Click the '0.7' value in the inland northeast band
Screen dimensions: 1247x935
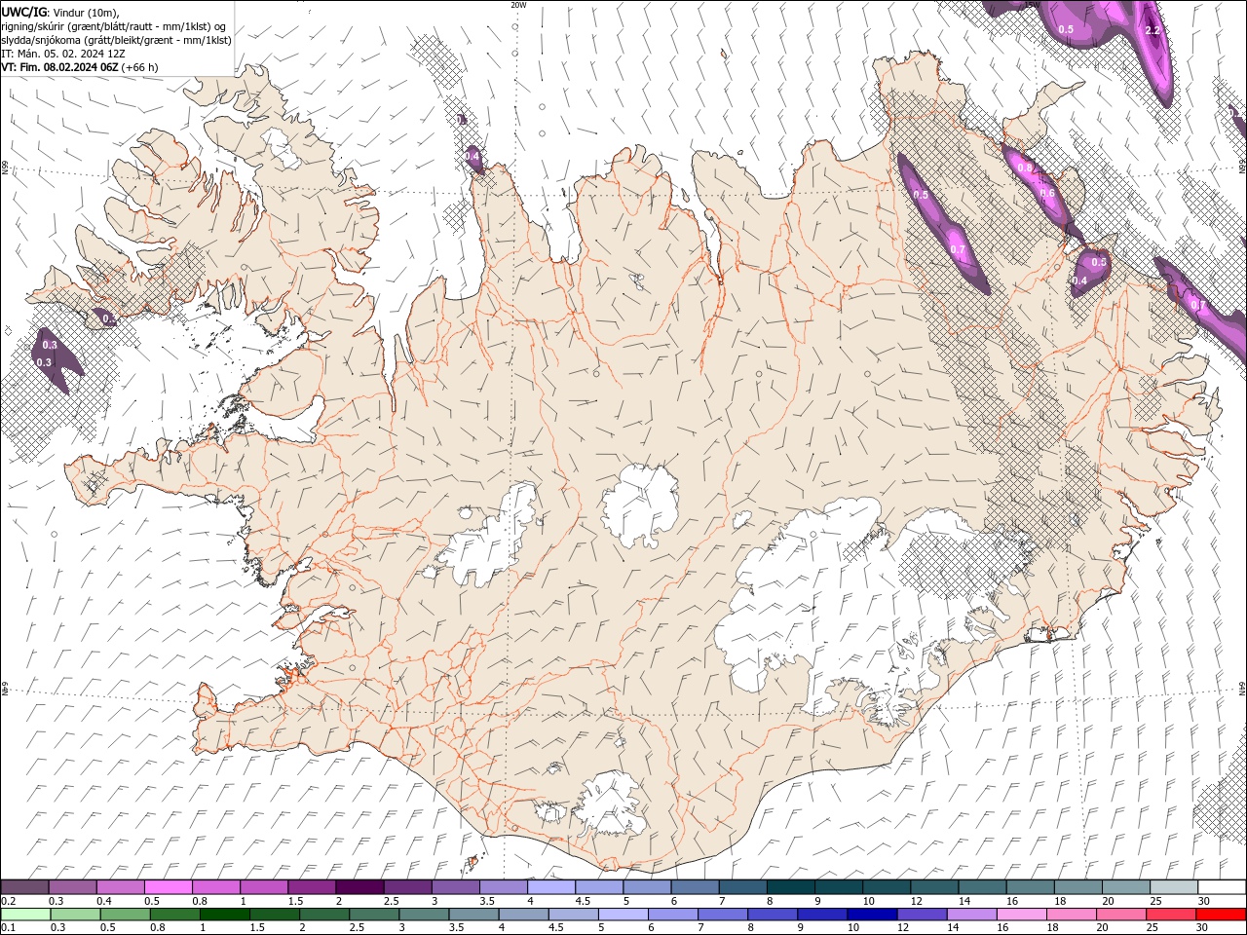coord(958,249)
